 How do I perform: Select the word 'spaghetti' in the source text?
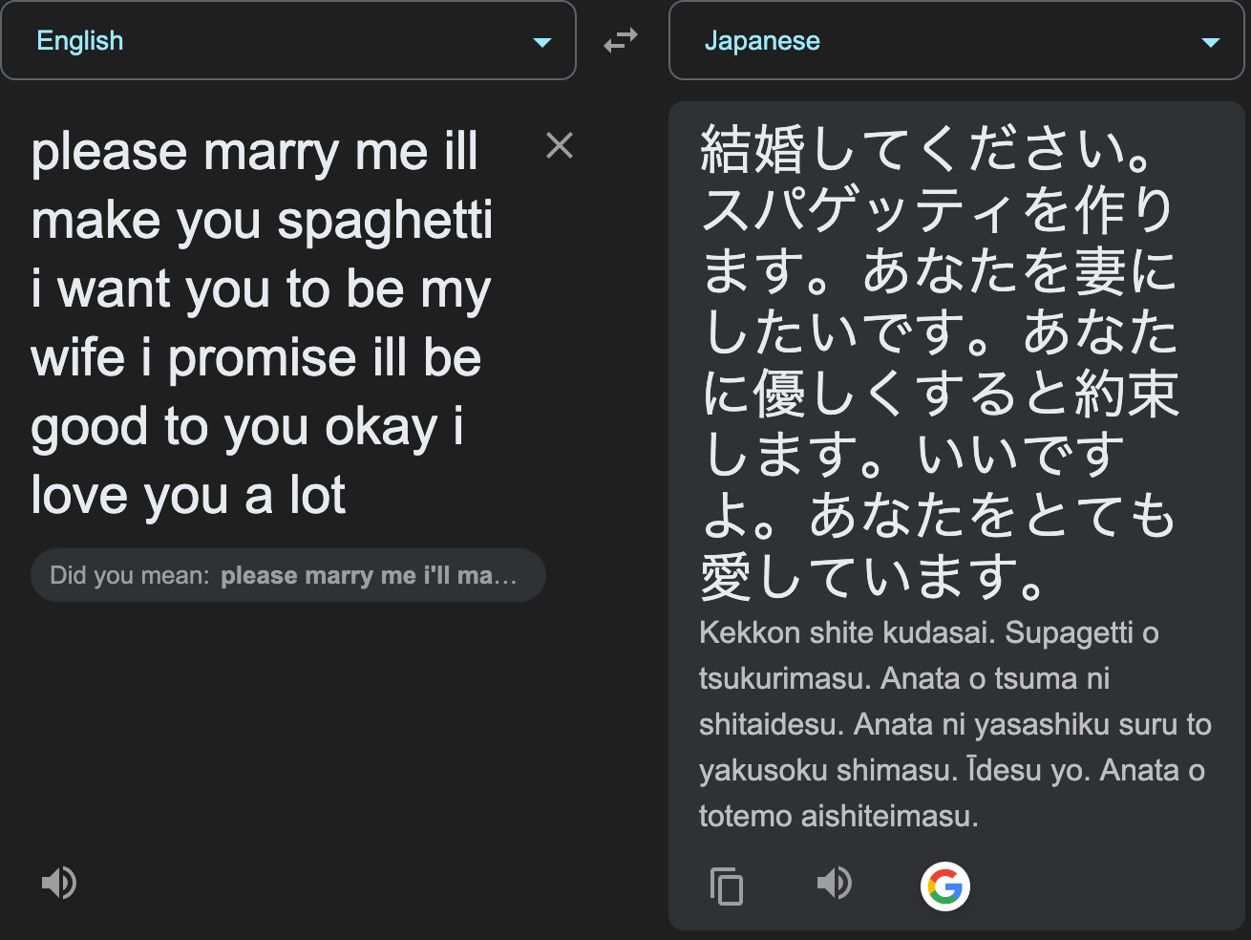[386, 223]
